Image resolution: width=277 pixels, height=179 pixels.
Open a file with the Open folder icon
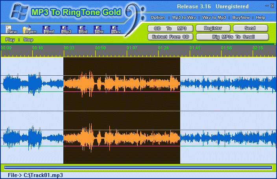point(30,30)
